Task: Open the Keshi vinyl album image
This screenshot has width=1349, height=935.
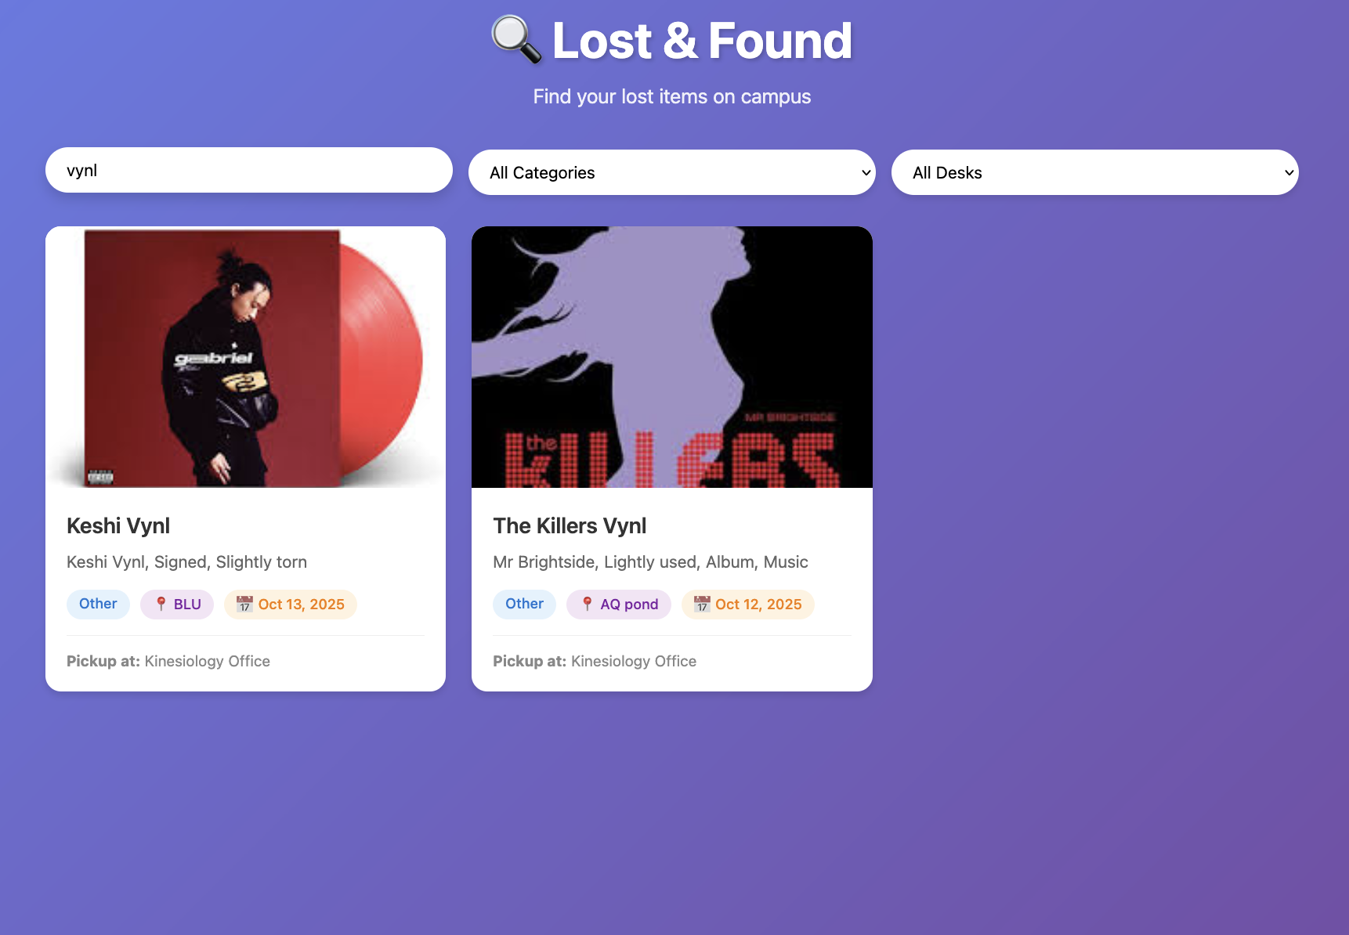Action: tap(246, 357)
